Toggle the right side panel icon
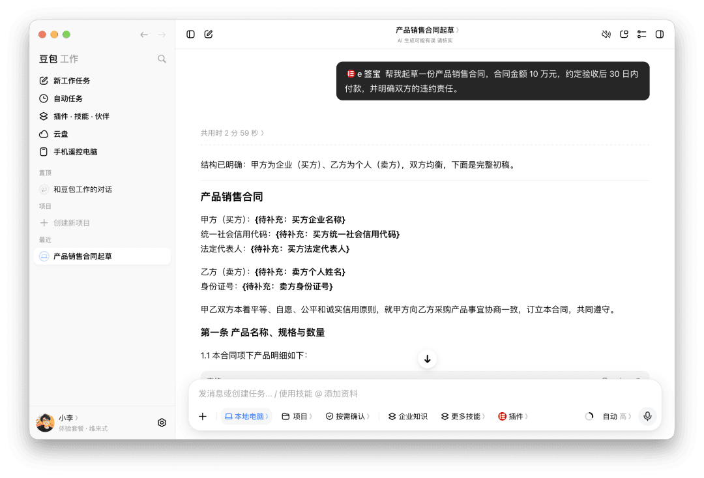Viewport: 704px width, 478px height. click(x=660, y=34)
